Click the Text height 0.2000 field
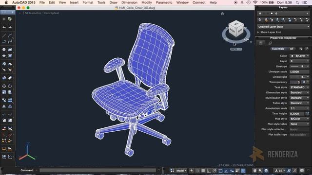 [297, 114]
